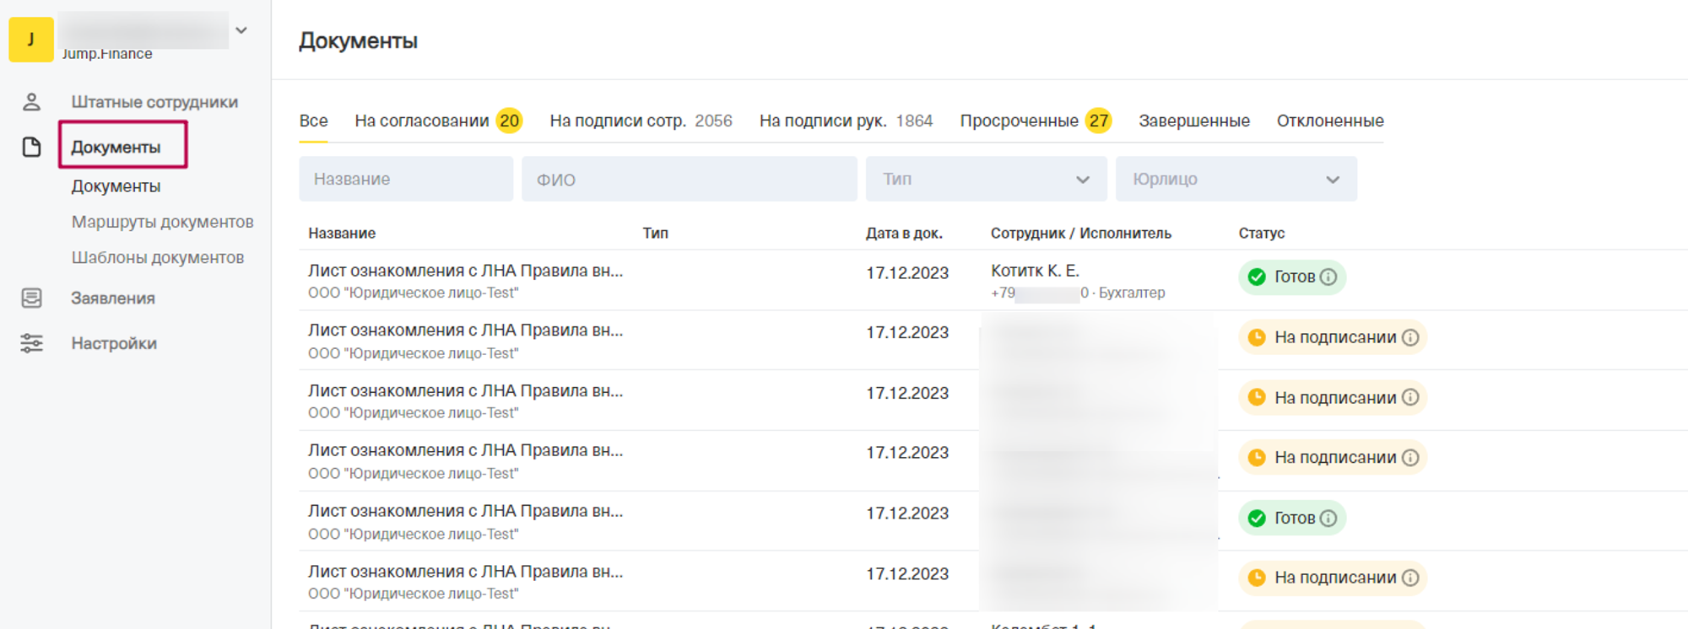1688x629 pixels.
Task: Open Шаблоны документов submenu item
Action: point(157,257)
